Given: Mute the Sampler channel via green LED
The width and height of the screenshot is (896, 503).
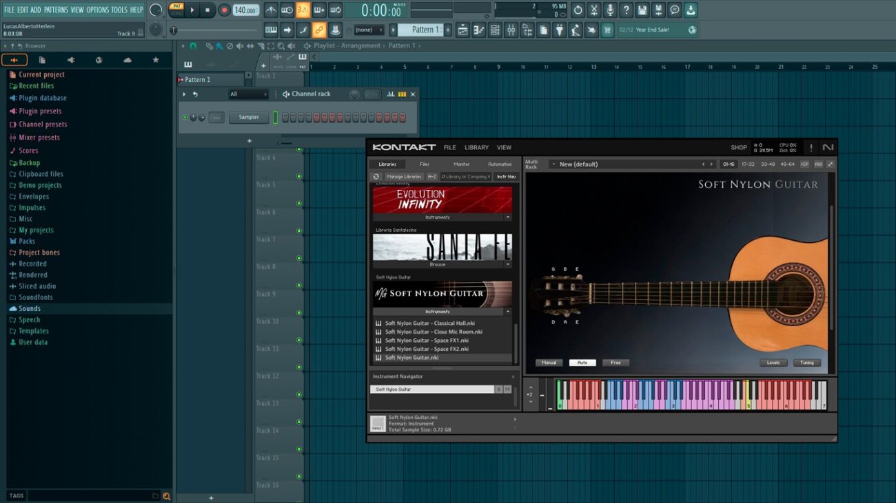Looking at the screenshot, I should pos(185,118).
